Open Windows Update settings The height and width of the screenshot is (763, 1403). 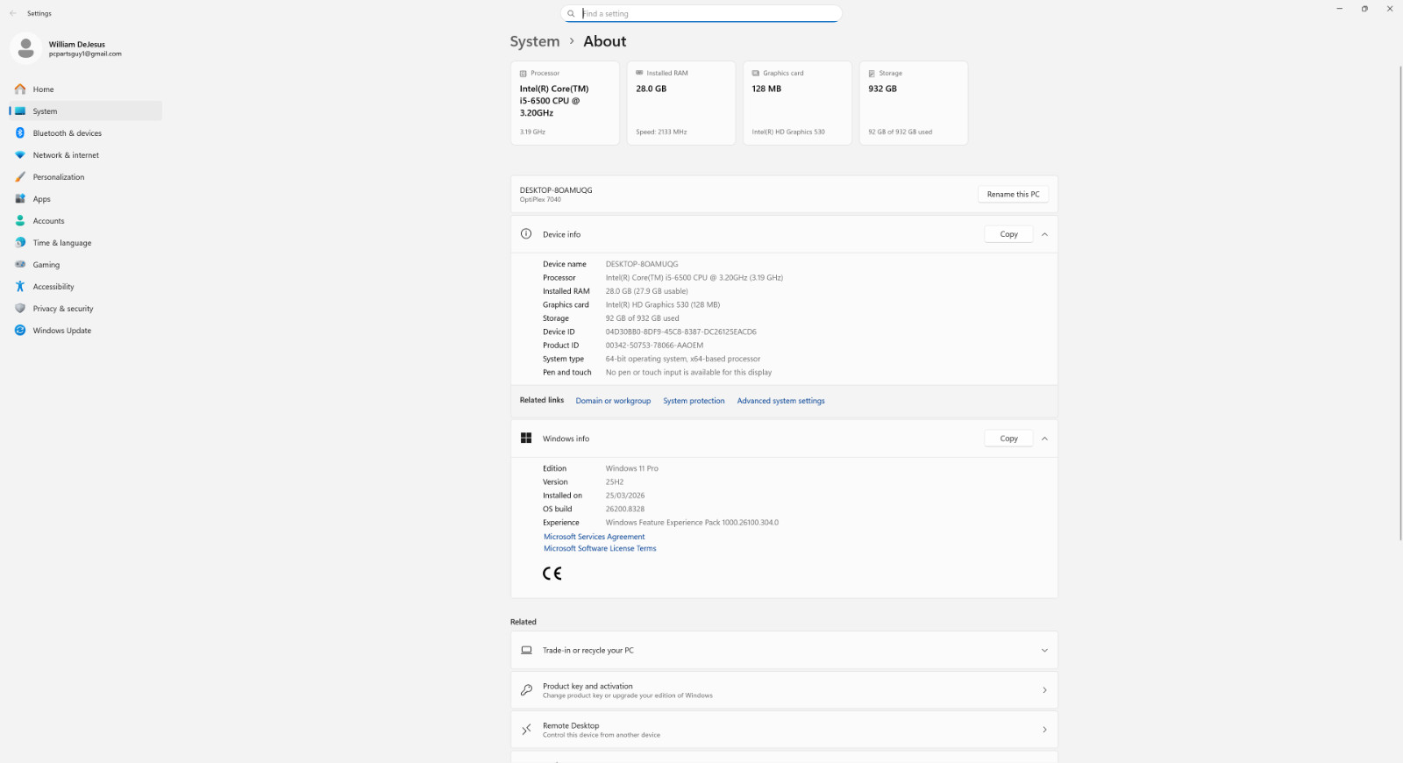(x=86, y=331)
